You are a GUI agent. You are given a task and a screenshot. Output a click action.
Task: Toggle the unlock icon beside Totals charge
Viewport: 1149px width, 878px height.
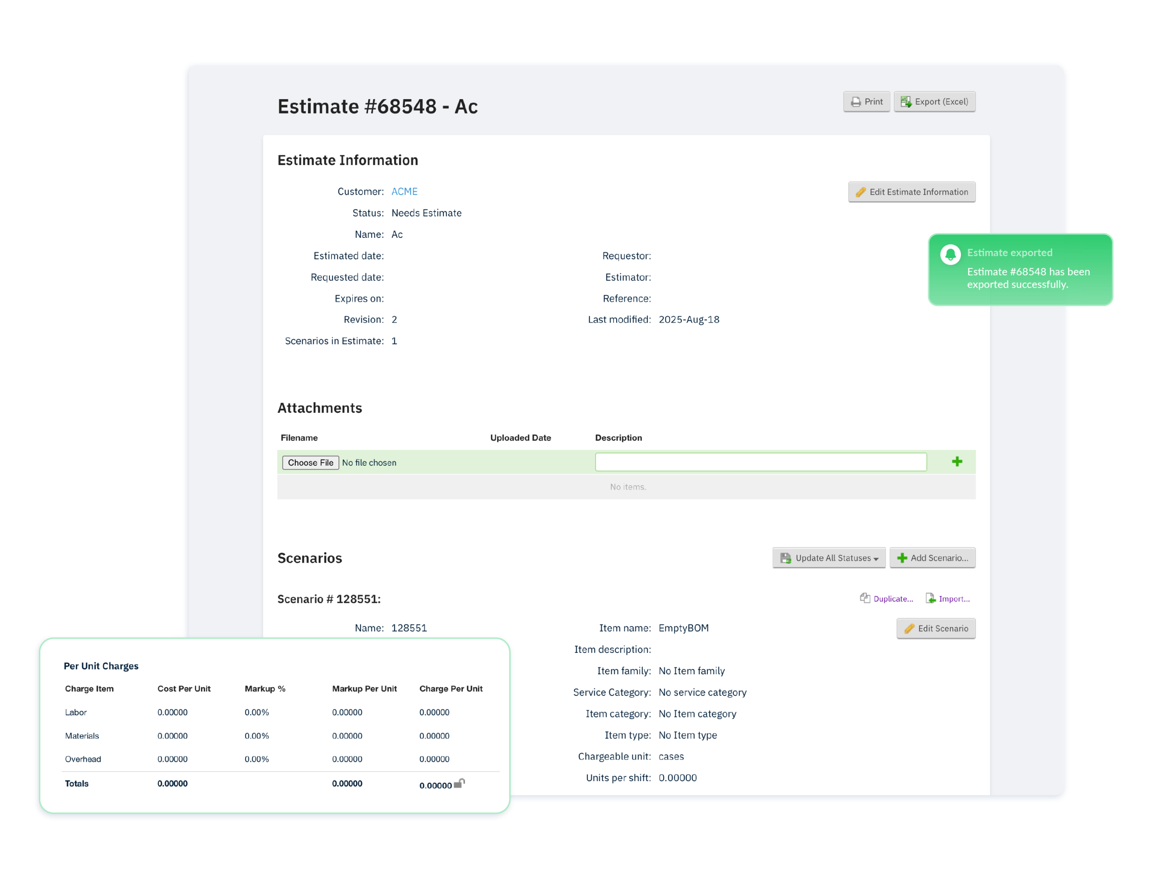pos(459,783)
